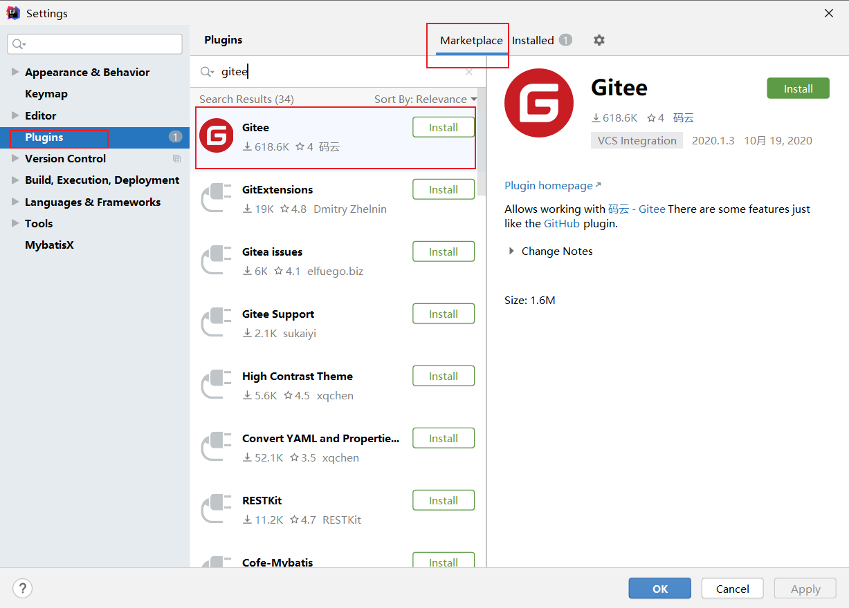Viewport: 849px width, 608px height.
Task: Click the VCS Integration tag
Action: point(637,140)
